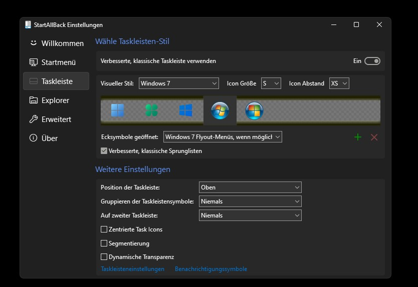Choose the Windows Vista style orb icon

coord(254,110)
